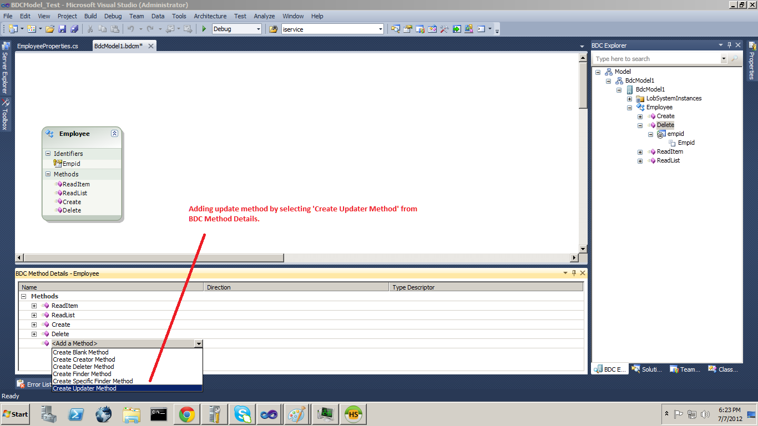Choose Create Blank Method from the list
This screenshot has width=758, height=426.
tap(127, 352)
